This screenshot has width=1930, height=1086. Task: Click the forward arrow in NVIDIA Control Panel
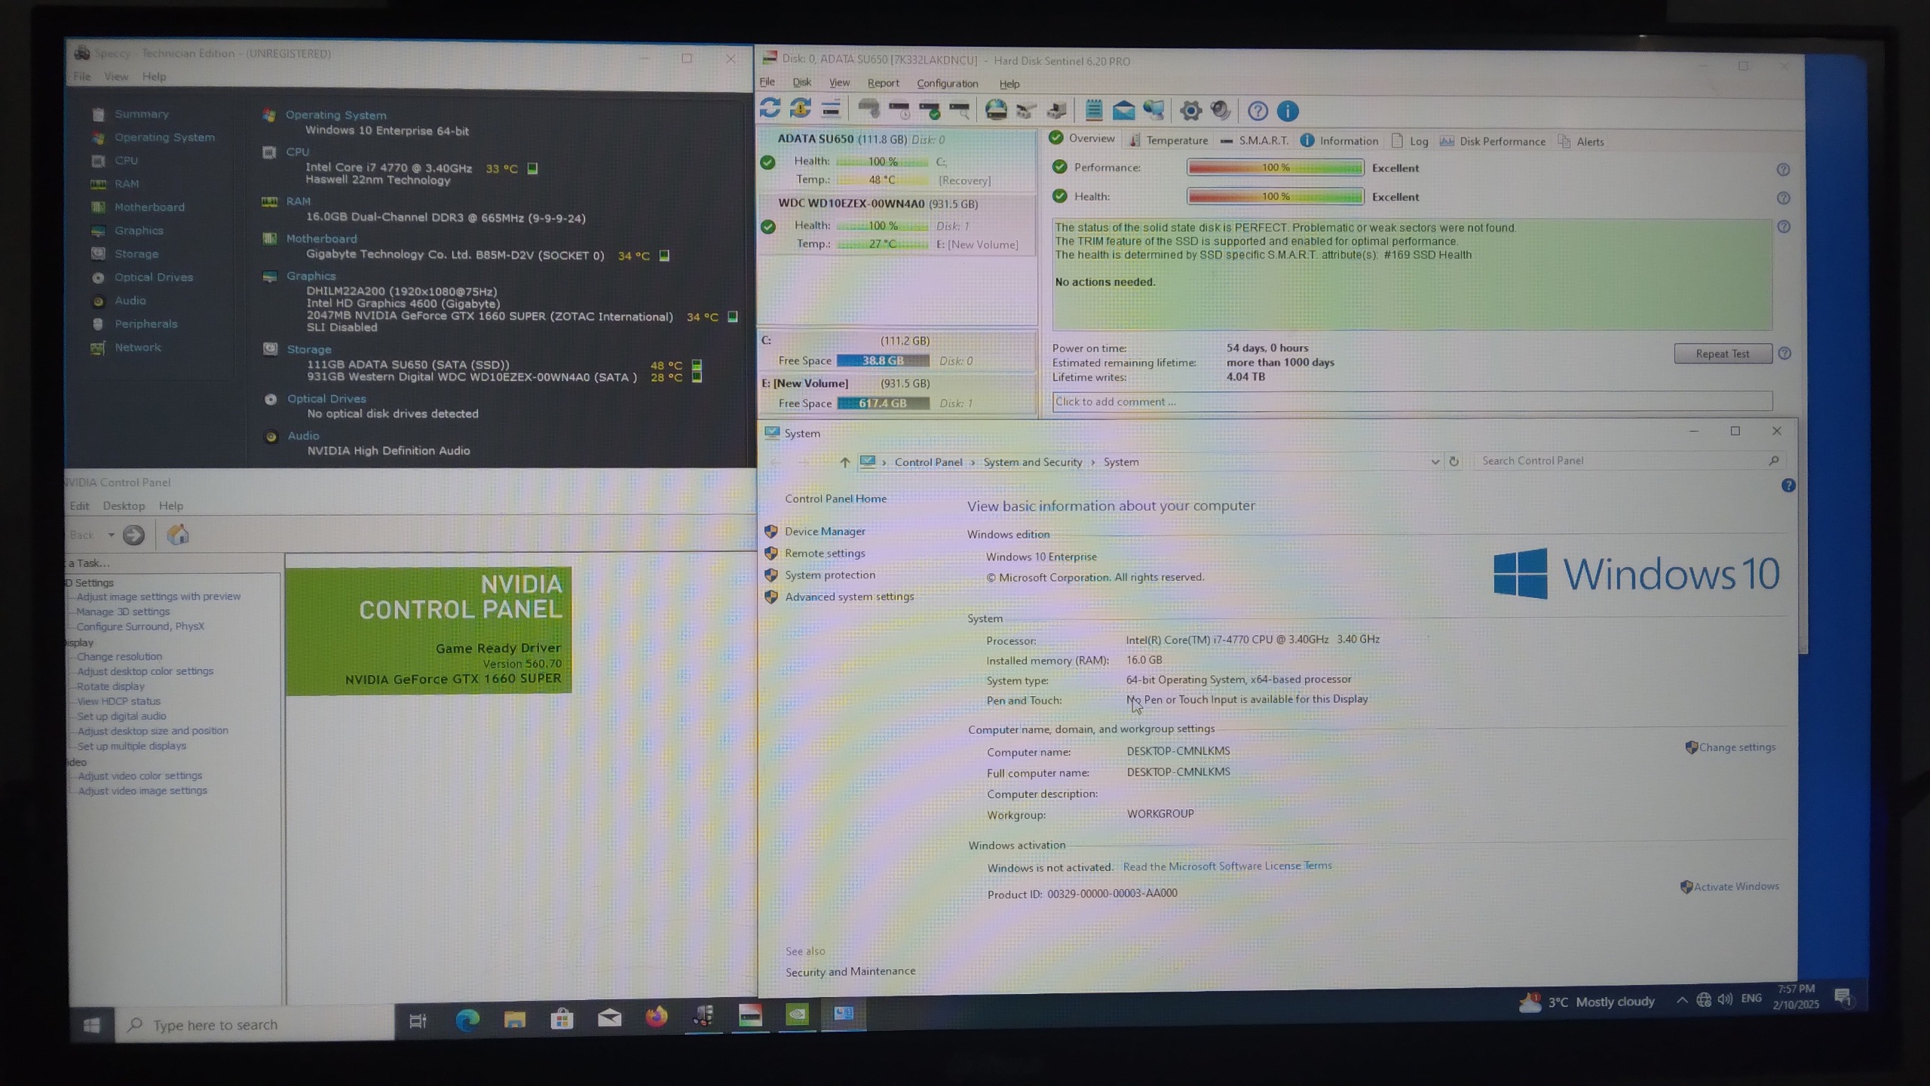(x=133, y=535)
